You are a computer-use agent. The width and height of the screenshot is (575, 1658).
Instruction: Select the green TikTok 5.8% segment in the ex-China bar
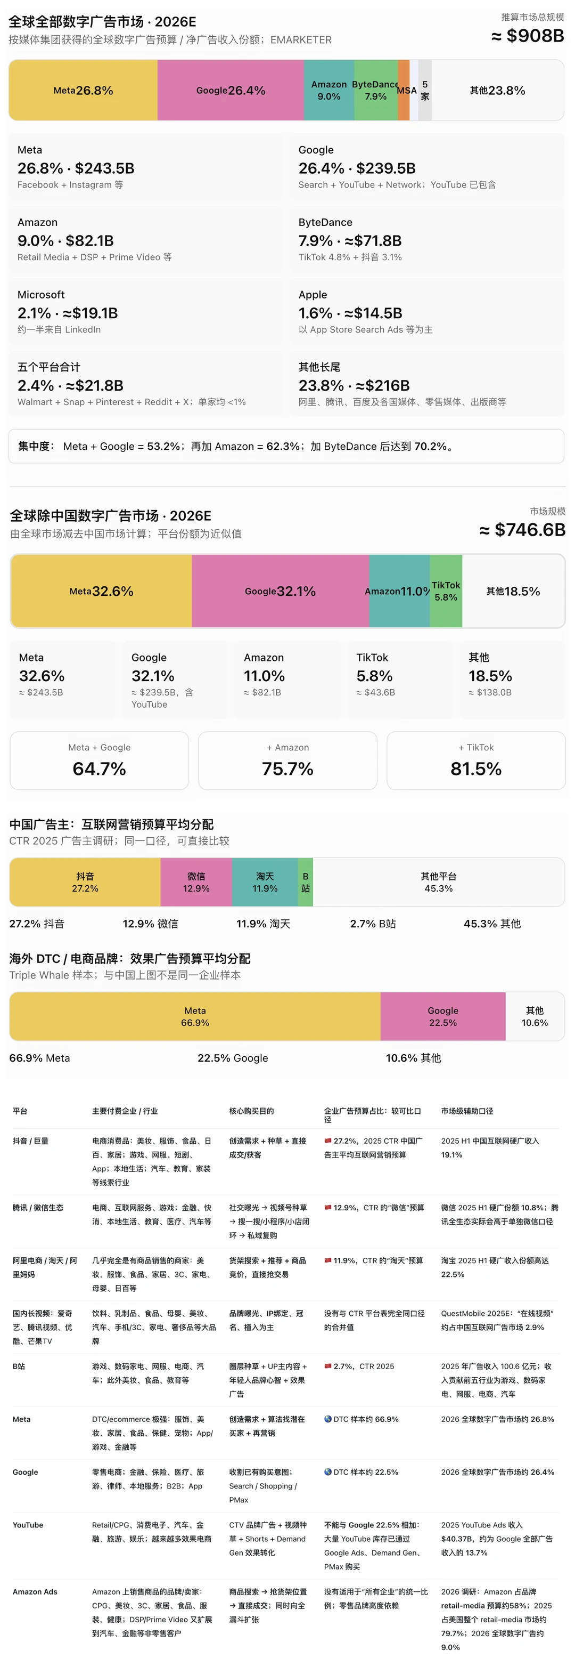(446, 591)
